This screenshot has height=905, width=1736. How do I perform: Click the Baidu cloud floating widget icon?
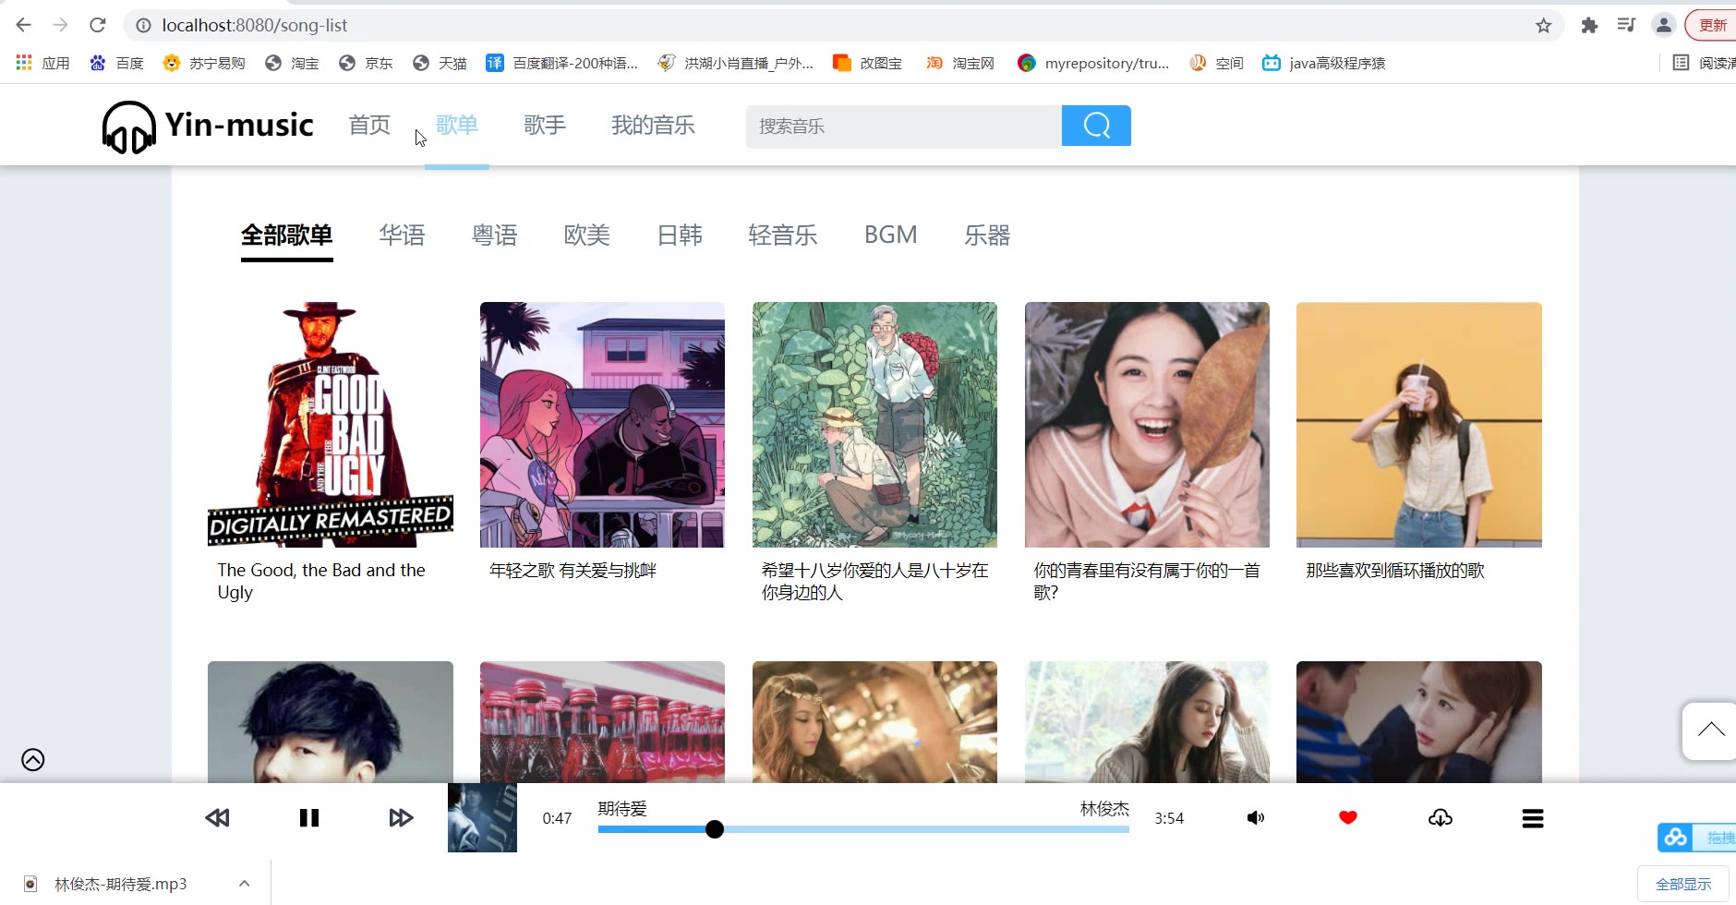[x=1676, y=838]
